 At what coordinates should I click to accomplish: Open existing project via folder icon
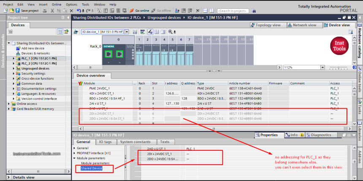tap(11, 11)
